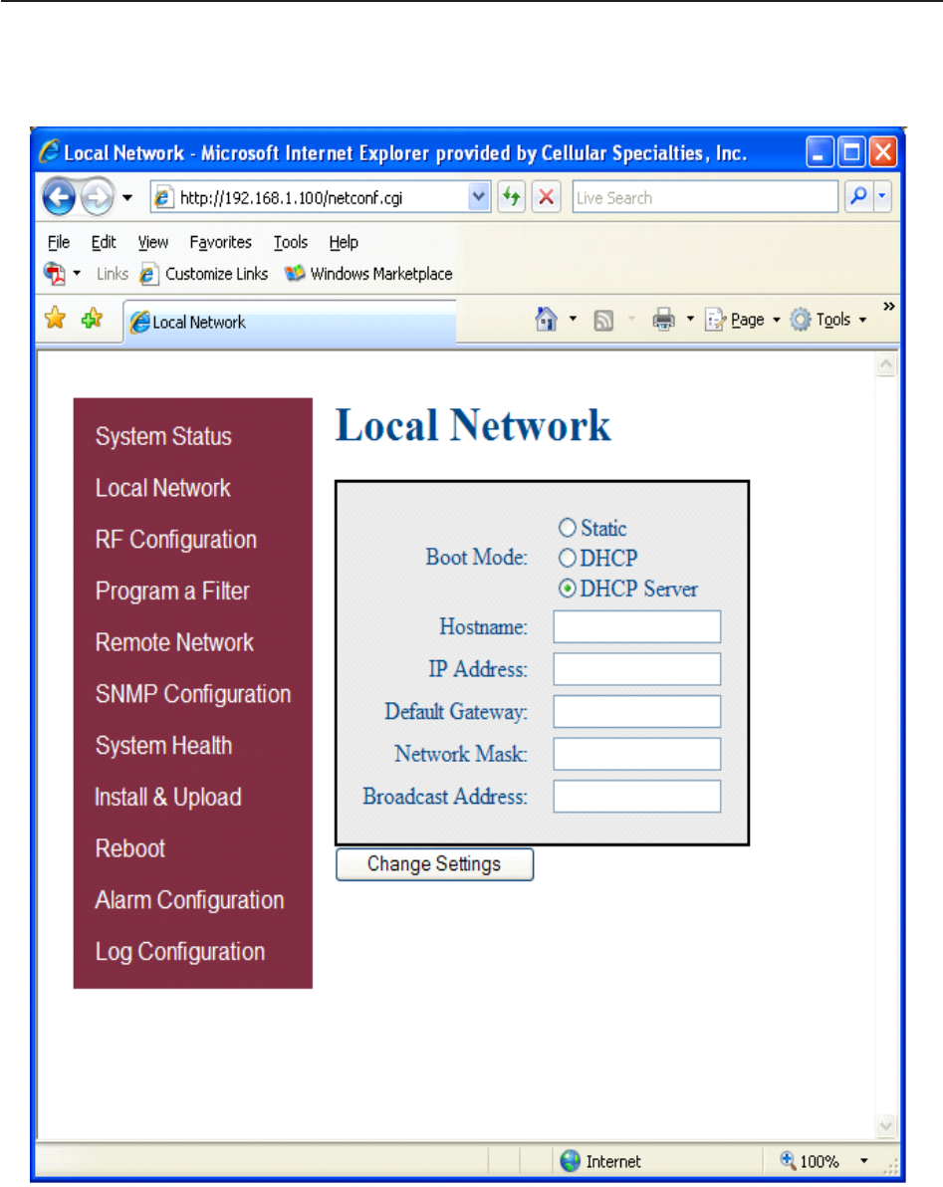Open the Page menu in command bar
The width and height of the screenshot is (943, 1187).
pos(743,320)
